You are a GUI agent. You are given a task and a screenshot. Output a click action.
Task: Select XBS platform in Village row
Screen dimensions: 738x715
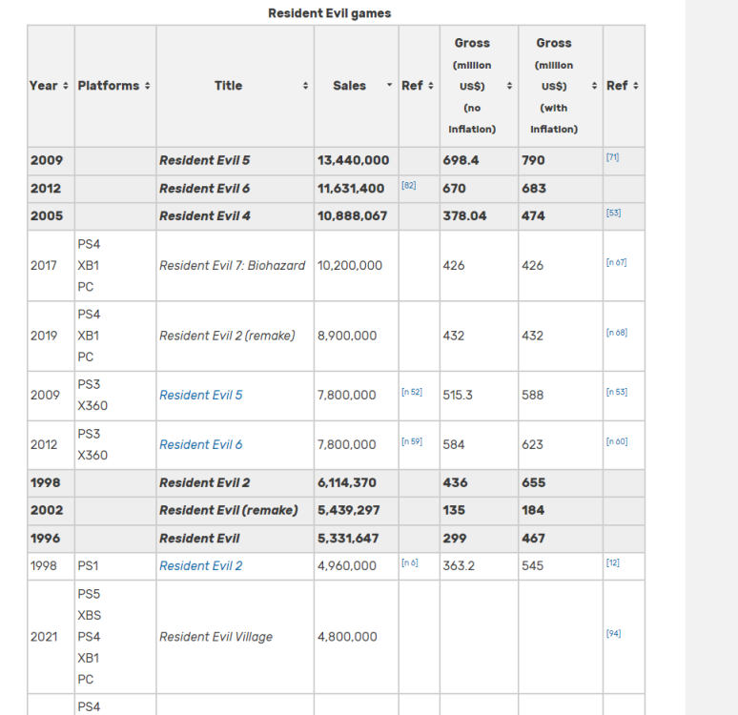tap(90, 615)
